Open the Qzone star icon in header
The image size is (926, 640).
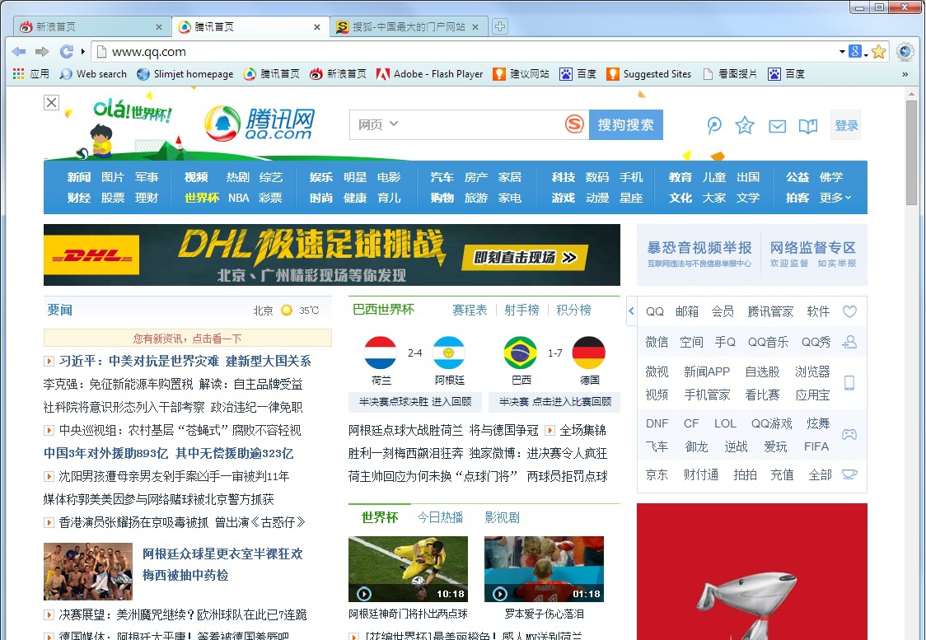coord(745,125)
